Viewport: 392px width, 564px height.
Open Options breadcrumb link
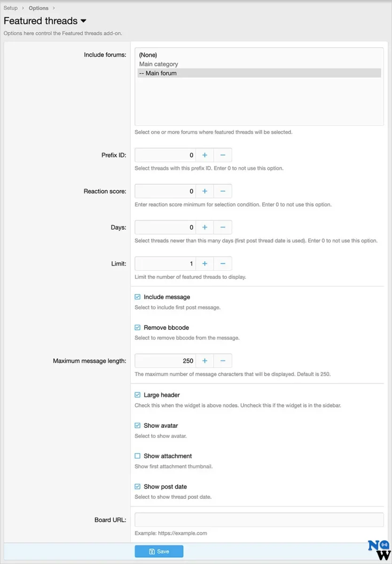(39, 8)
